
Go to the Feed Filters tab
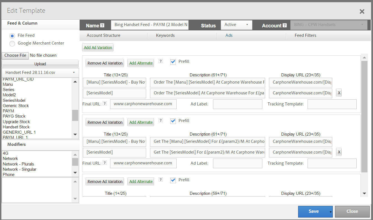point(305,35)
